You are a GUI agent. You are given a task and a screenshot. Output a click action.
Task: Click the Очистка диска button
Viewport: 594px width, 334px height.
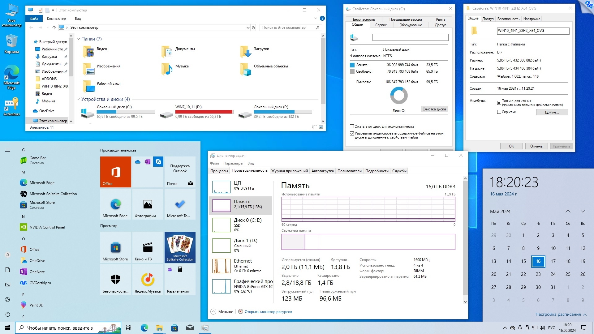click(x=434, y=109)
